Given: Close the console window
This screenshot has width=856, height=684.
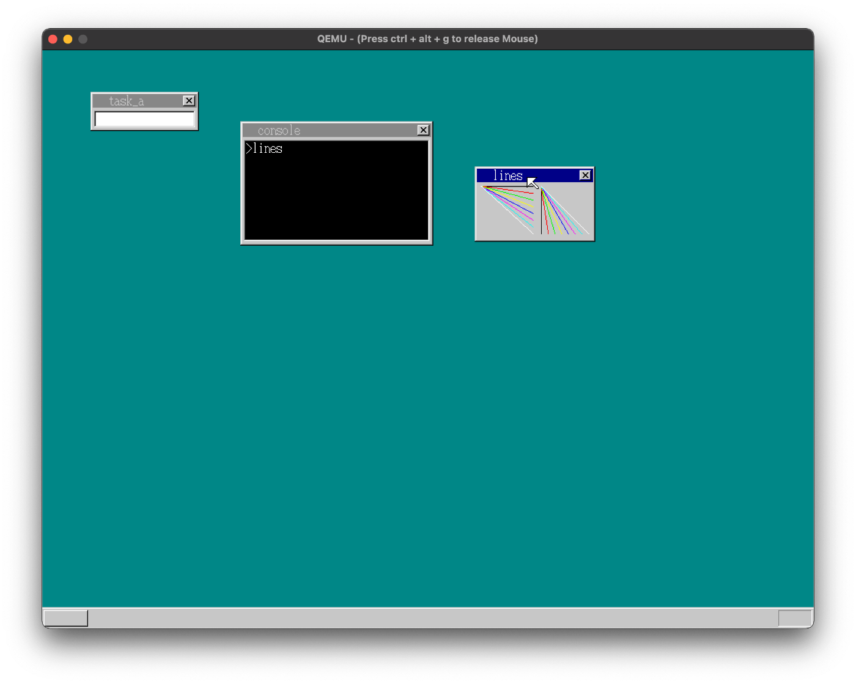Looking at the screenshot, I should pos(423,130).
